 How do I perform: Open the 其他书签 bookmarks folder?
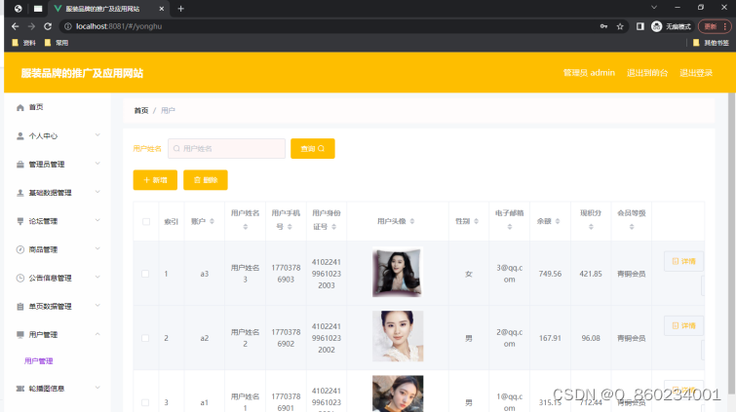coord(711,43)
